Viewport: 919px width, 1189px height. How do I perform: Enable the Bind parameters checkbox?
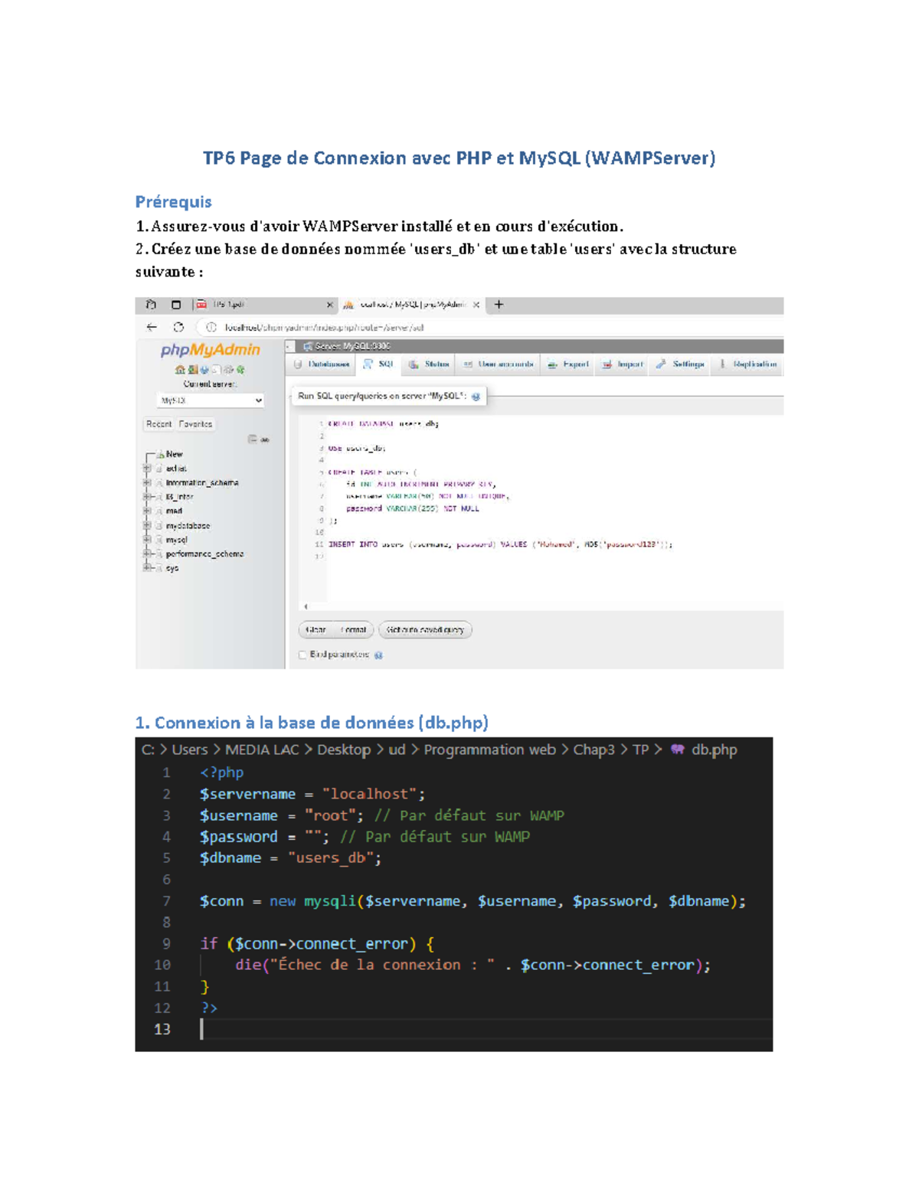tap(303, 655)
